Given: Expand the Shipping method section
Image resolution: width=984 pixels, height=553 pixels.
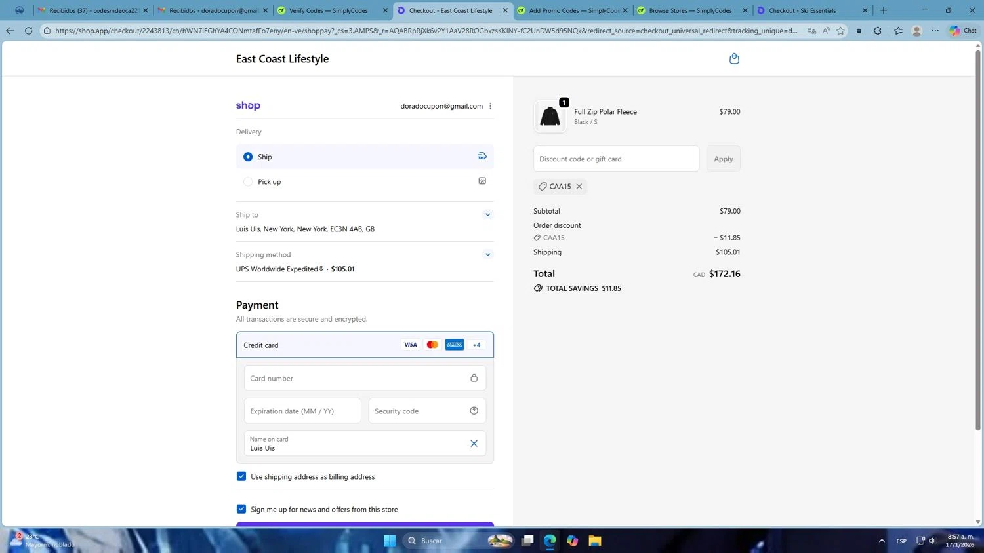Looking at the screenshot, I should [487, 255].
